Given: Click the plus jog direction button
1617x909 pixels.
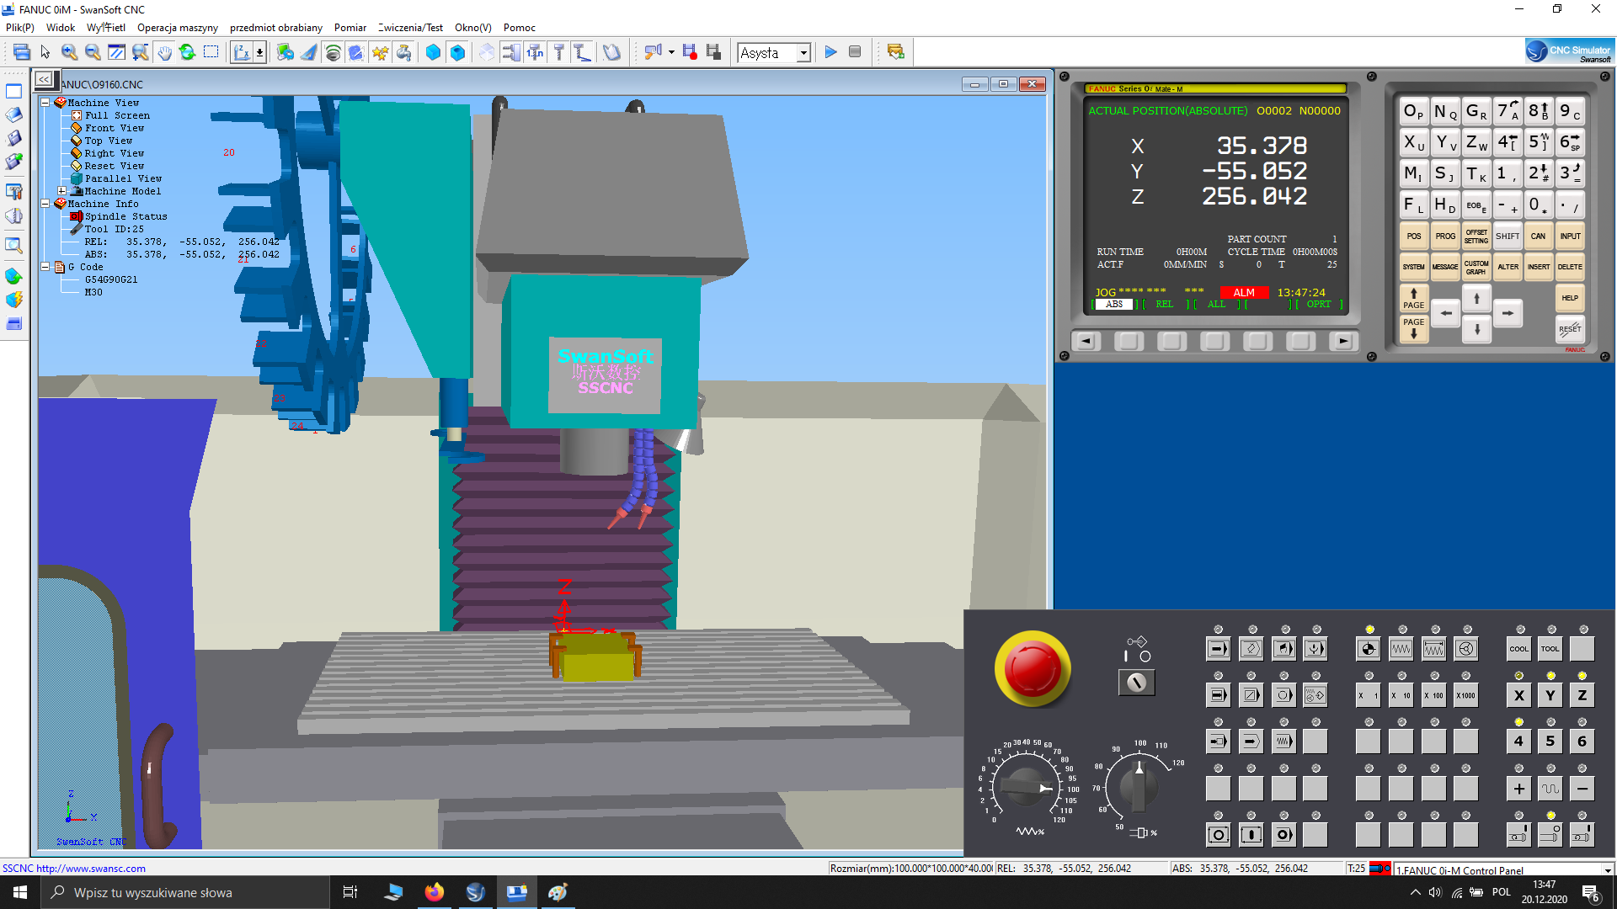Looking at the screenshot, I should 1518,789.
